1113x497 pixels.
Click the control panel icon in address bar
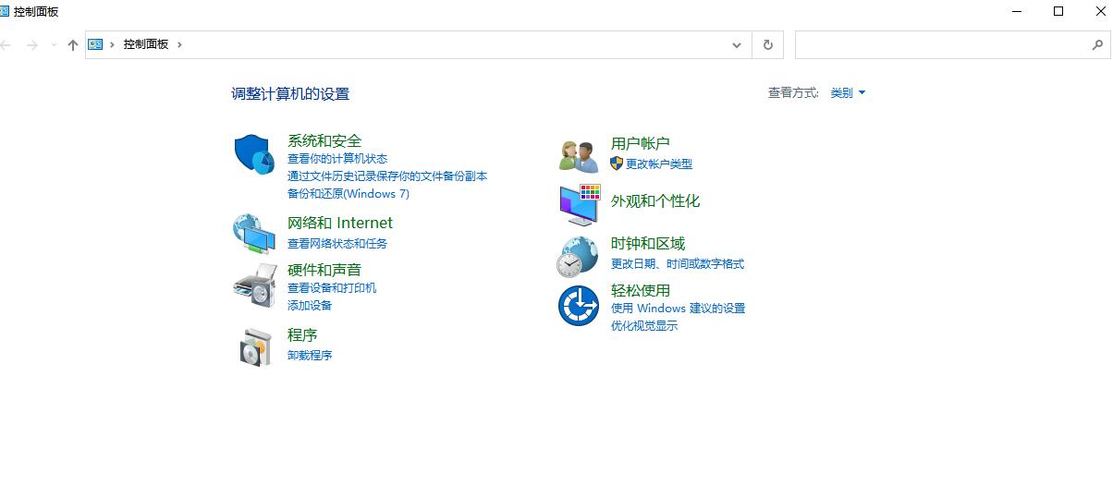[x=95, y=44]
